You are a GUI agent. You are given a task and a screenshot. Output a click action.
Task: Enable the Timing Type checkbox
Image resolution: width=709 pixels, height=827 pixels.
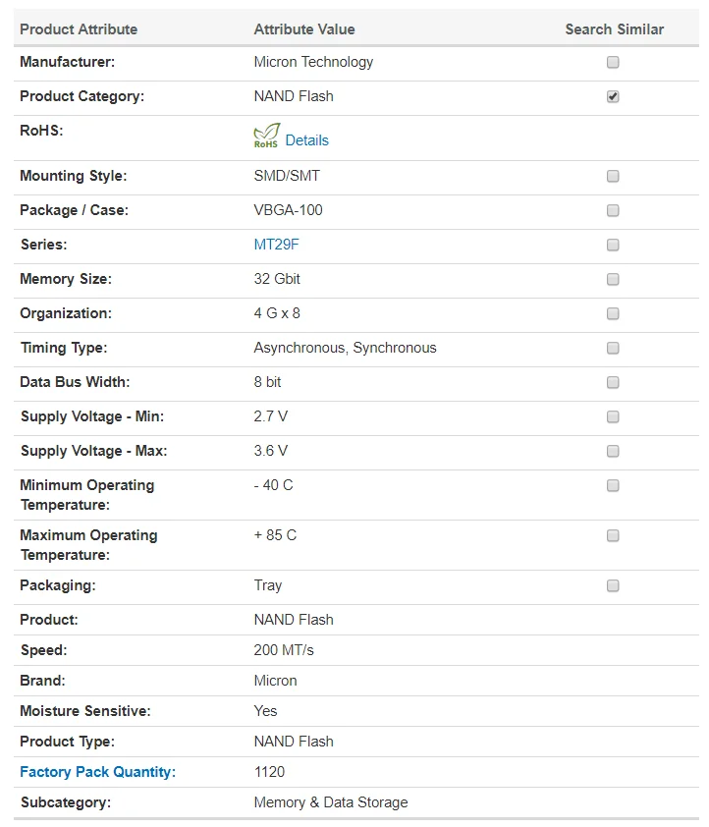(x=613, y=348)
